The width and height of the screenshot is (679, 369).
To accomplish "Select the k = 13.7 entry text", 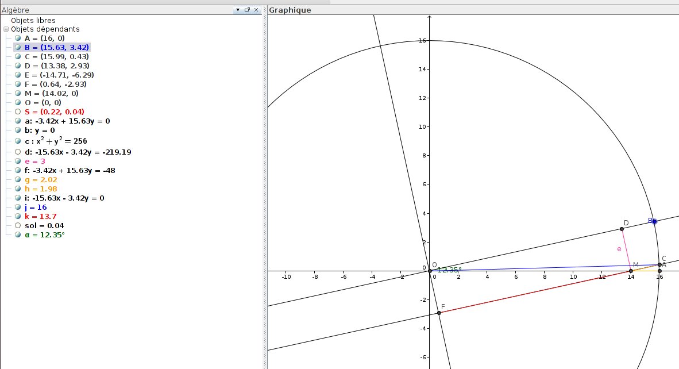I will 41,216.
